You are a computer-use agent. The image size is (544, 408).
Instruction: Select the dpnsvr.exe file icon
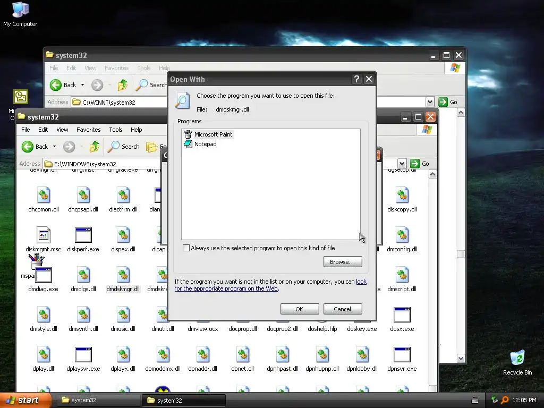click(402, 354)
